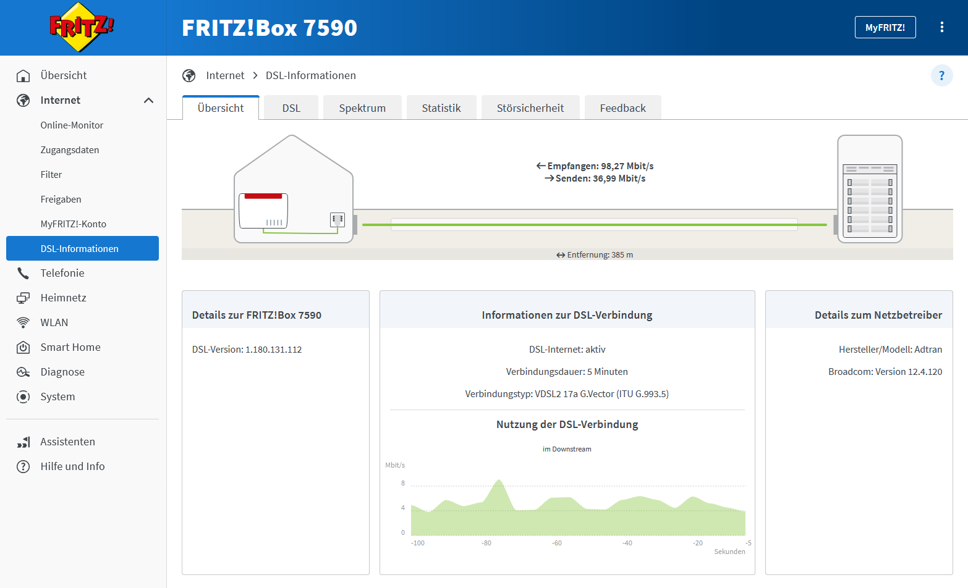Click the globe icon in breadcrumb
The width and height of the screenshot is (968, 588).
pos(189,75)
